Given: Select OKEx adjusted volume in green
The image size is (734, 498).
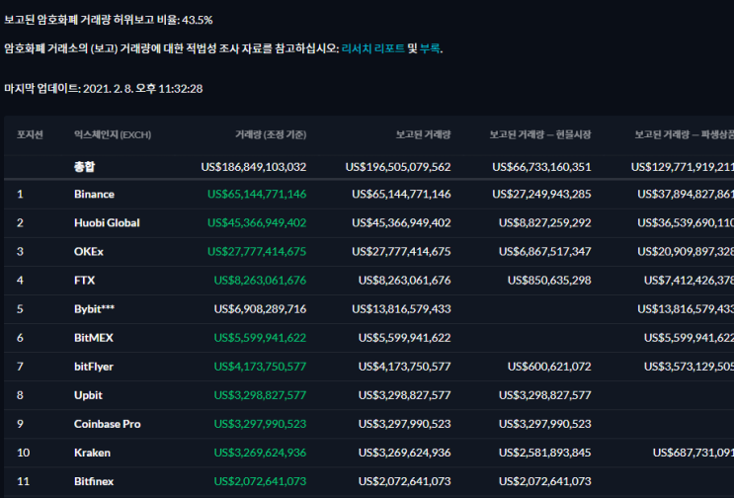Looking at the screenshot, I should pyautogui.click(x=257, y=252).
